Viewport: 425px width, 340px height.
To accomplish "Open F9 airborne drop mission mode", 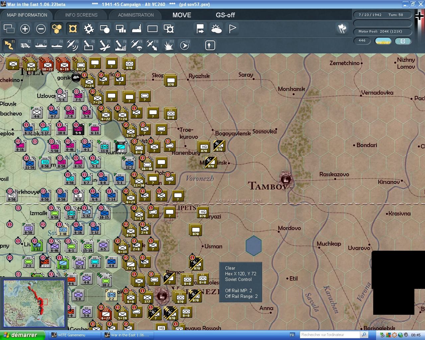I will 136,45.
